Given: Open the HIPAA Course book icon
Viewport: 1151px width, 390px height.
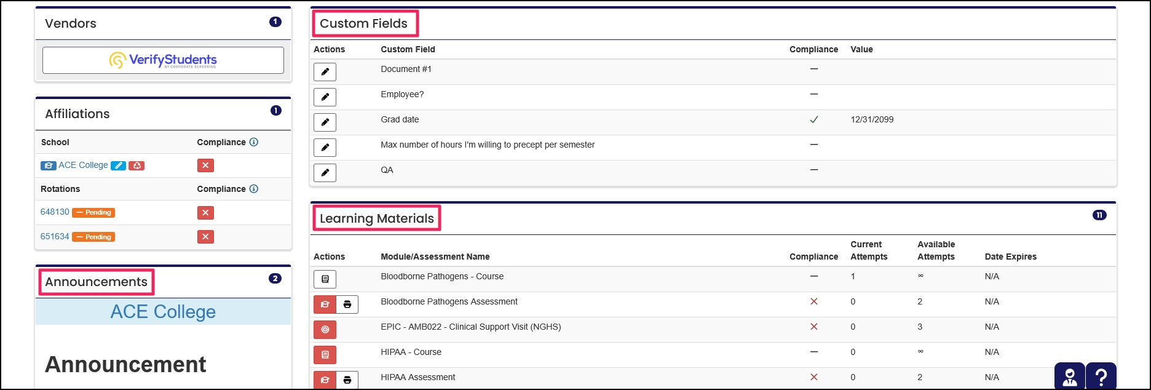Looking at the screenshot, I should pos(325,354).
